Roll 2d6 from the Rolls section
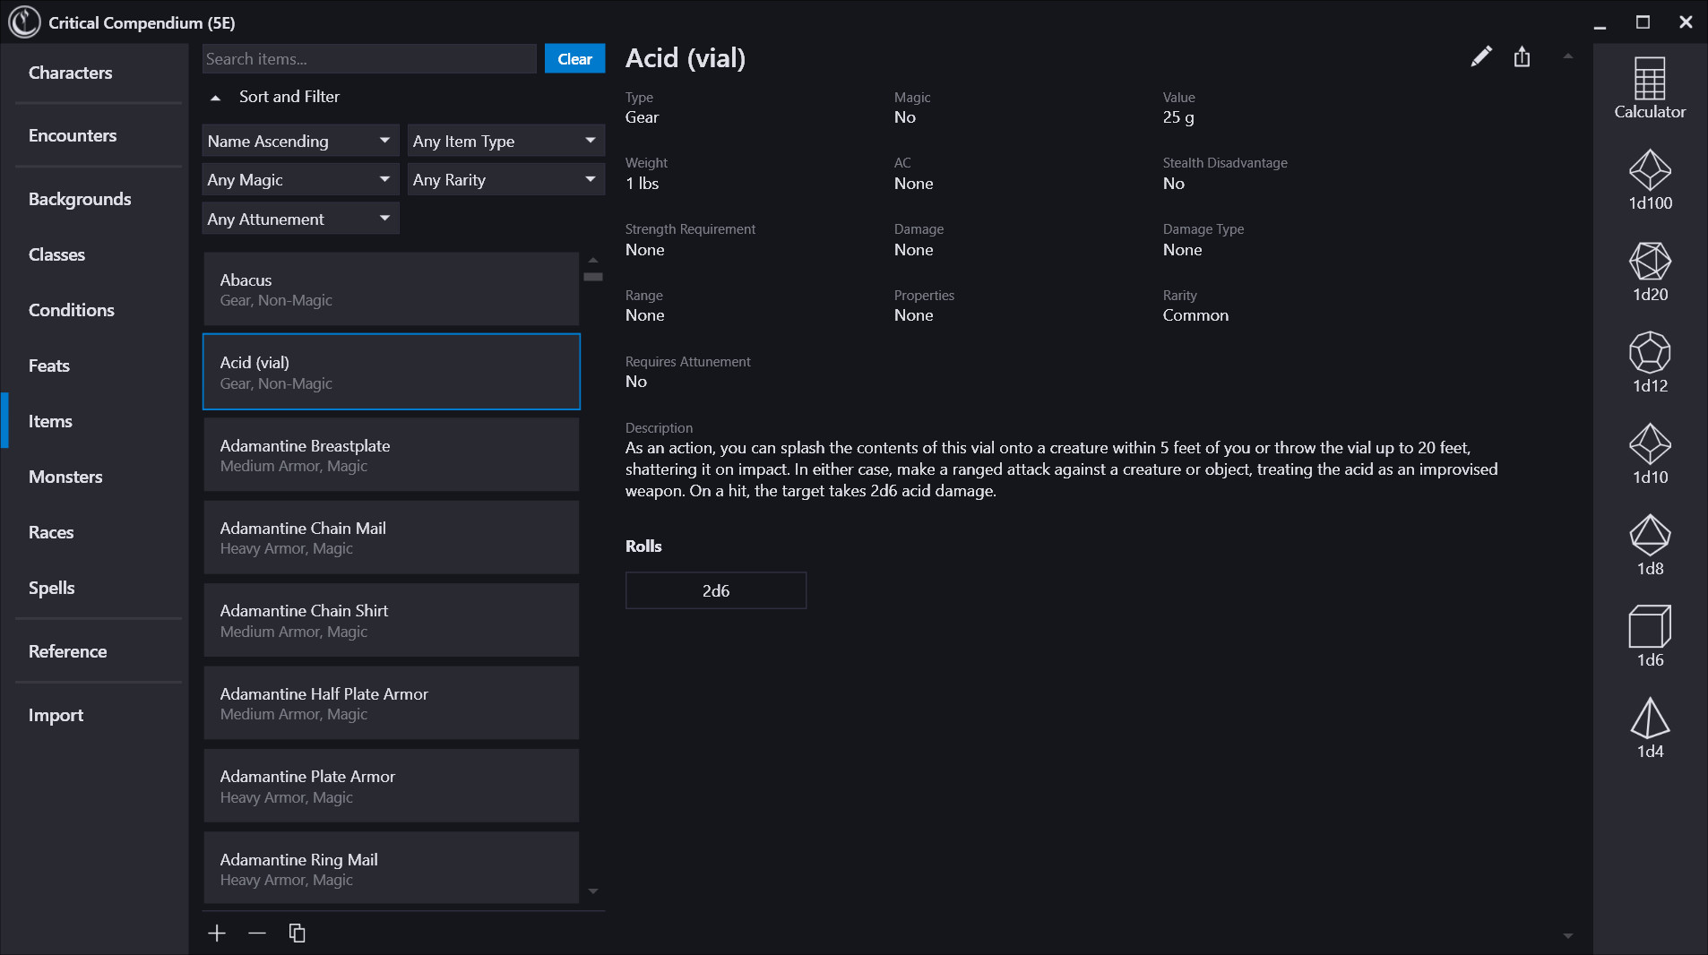 tap(716, 590)
